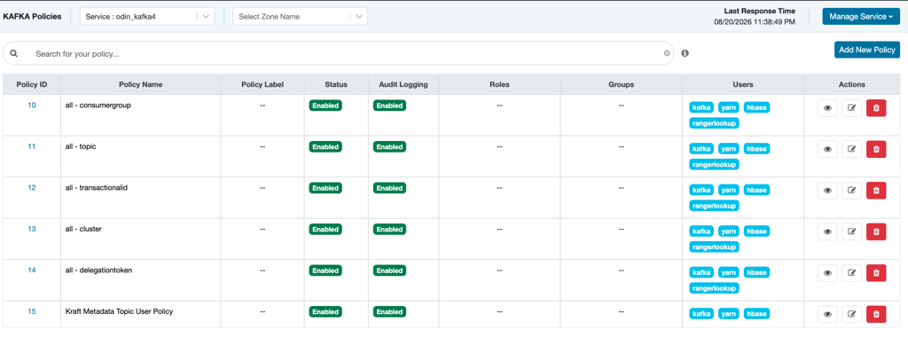Image resolution: width=908 pixels, height=345 pixels.
Task: Open policy ID 10 link
Action: click(32, 106)
